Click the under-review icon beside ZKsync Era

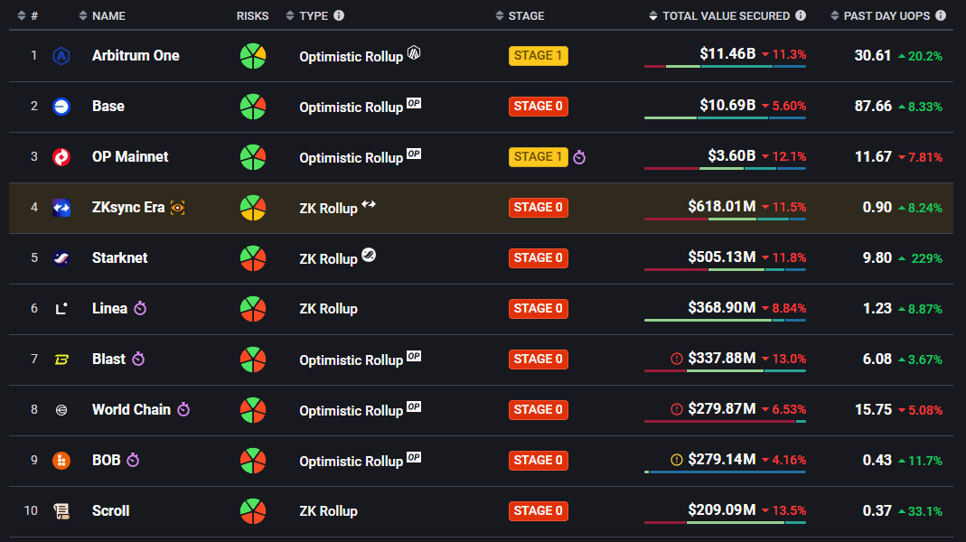pos(178,208)
